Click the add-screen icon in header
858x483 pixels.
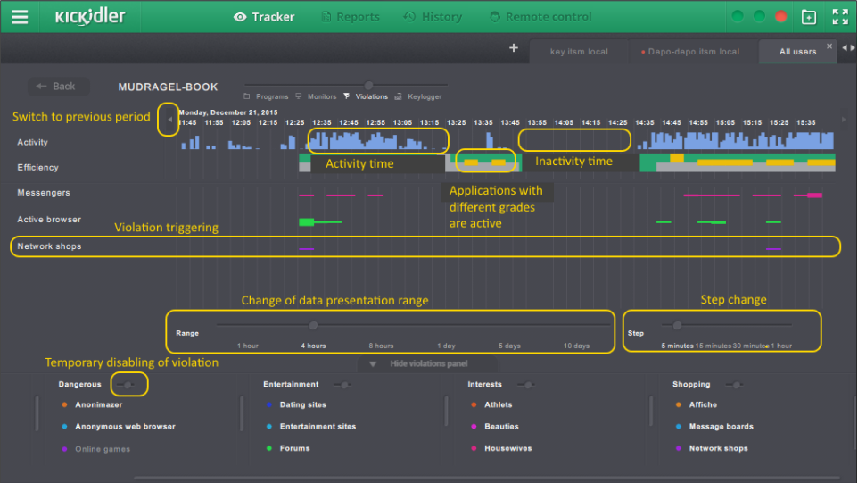pyautogui.click(x=809, y=17)
